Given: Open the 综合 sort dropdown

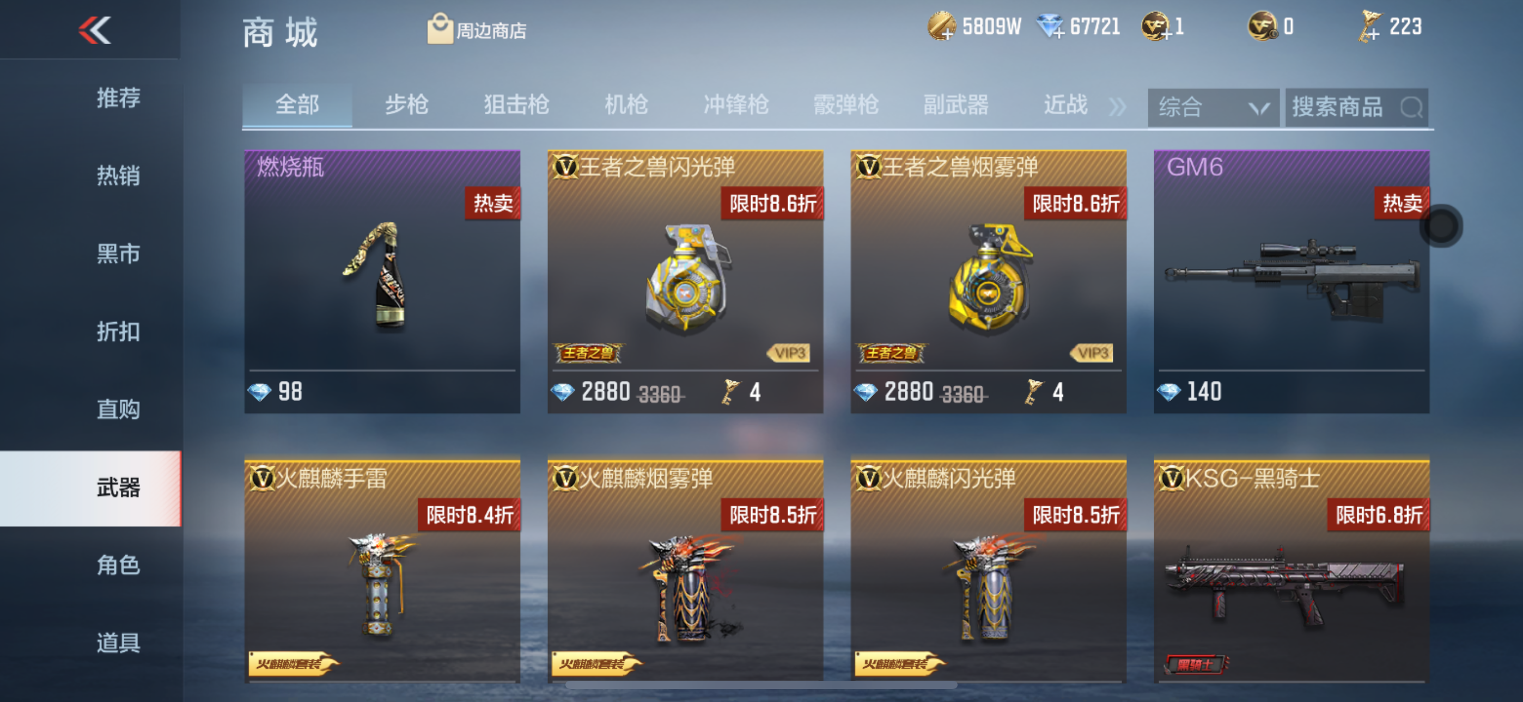Looking at the screenshot, I should [x=1213, y=108].
